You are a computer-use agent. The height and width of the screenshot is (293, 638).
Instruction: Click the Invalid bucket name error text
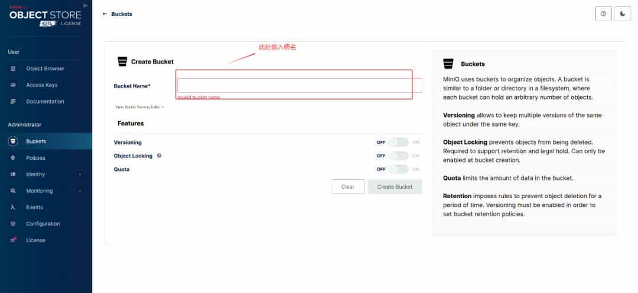tap(198, 97)
